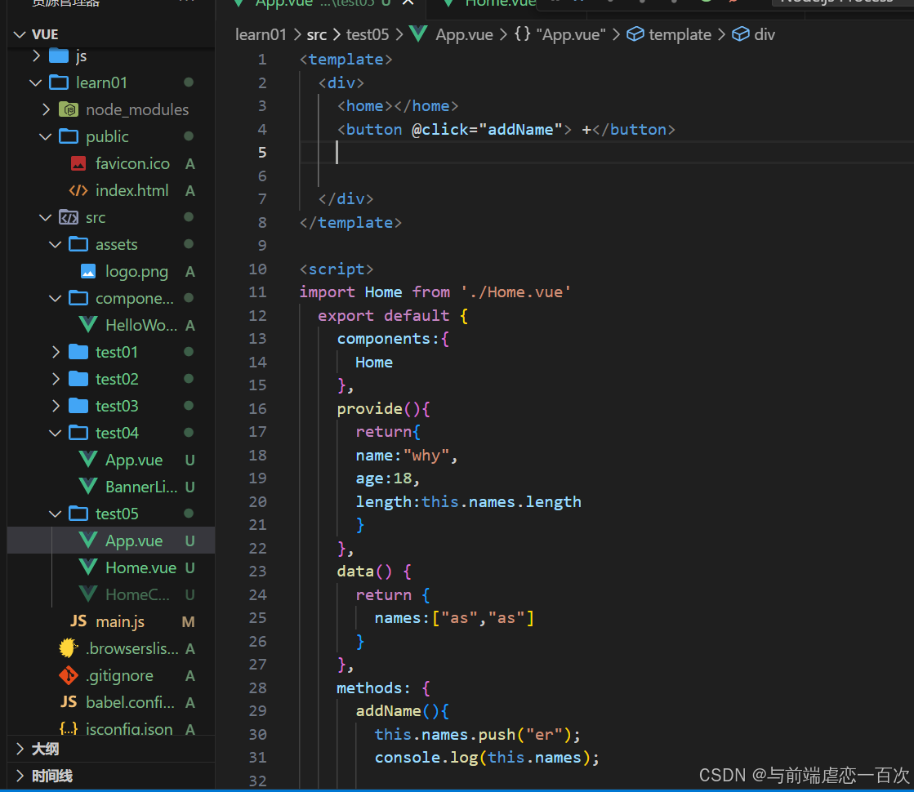Click the js folder icon

(x=59, y=56)
